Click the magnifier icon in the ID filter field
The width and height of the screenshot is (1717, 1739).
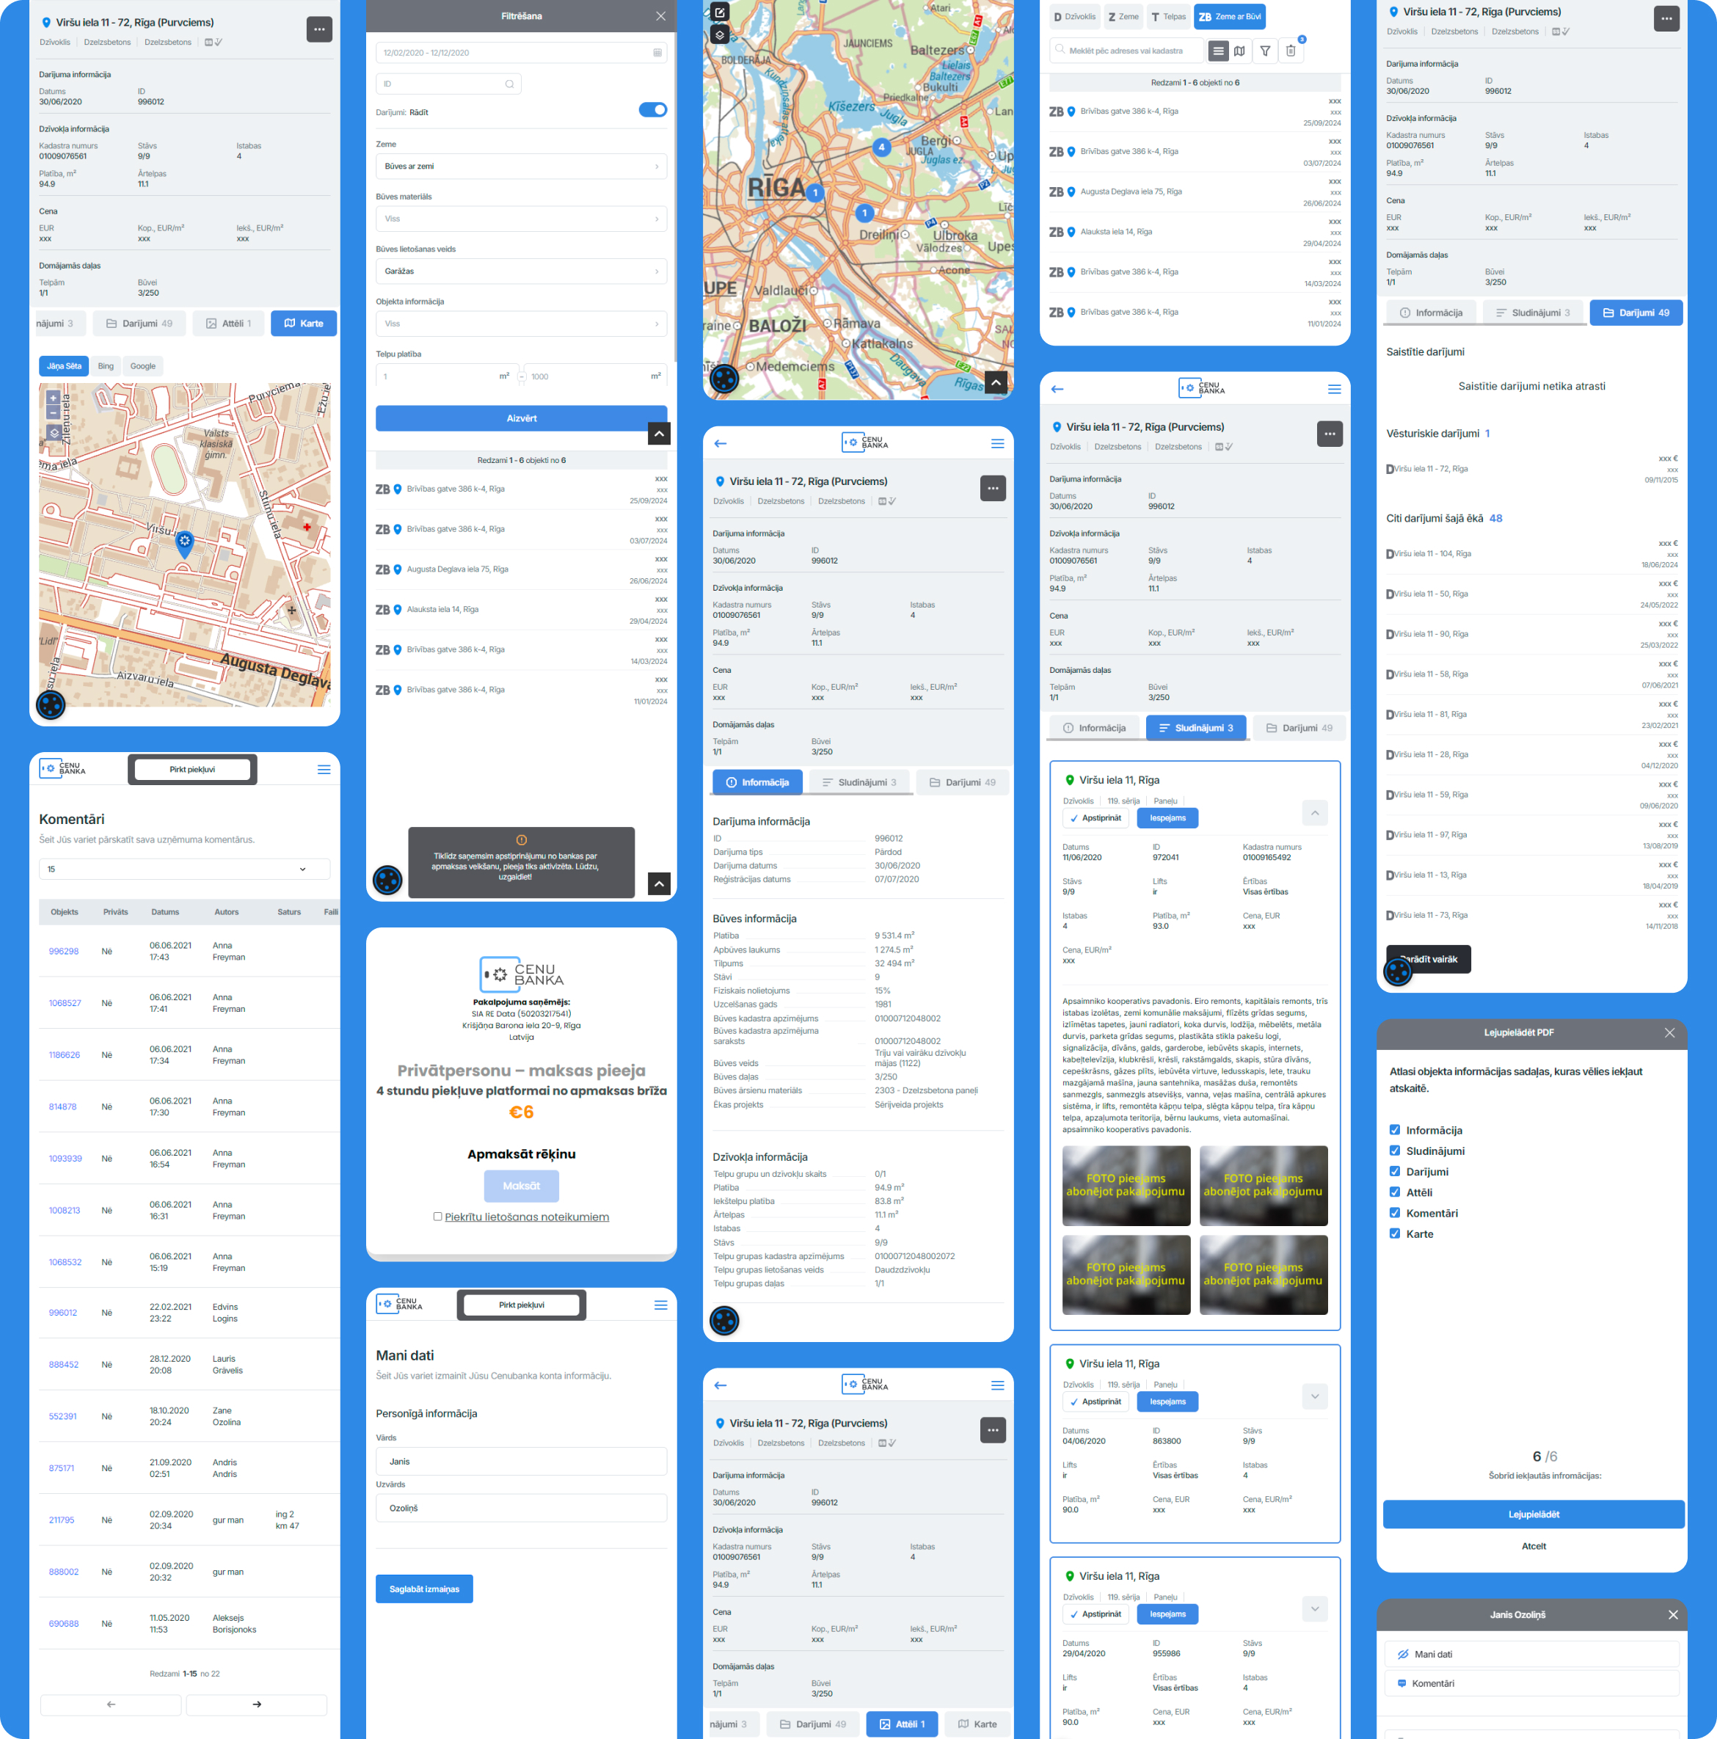509,84
